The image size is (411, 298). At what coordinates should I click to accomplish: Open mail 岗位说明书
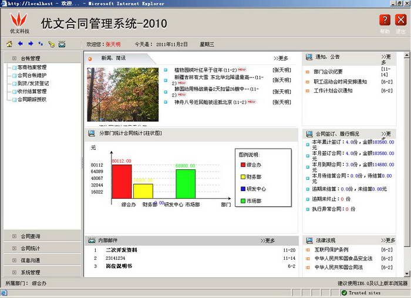119,266
